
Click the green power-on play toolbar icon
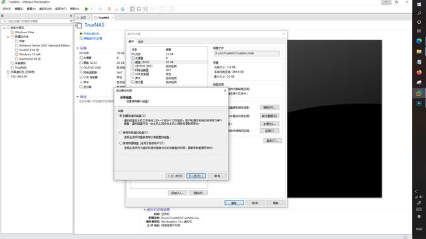click(87, 9)
